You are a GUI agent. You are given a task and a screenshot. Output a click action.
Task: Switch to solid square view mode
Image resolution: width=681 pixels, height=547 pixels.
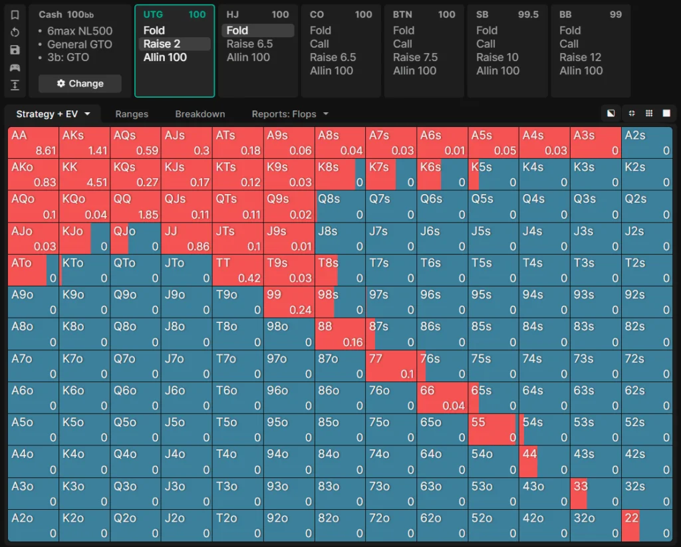coord(667,114)
